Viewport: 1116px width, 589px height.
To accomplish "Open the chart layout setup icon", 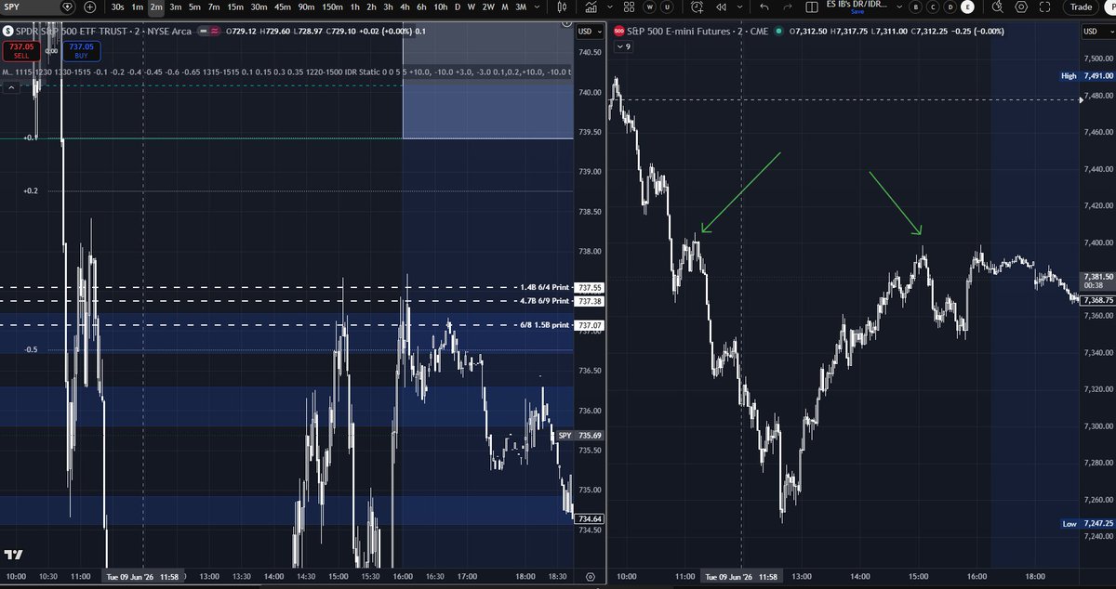I will tap(811, 7).
